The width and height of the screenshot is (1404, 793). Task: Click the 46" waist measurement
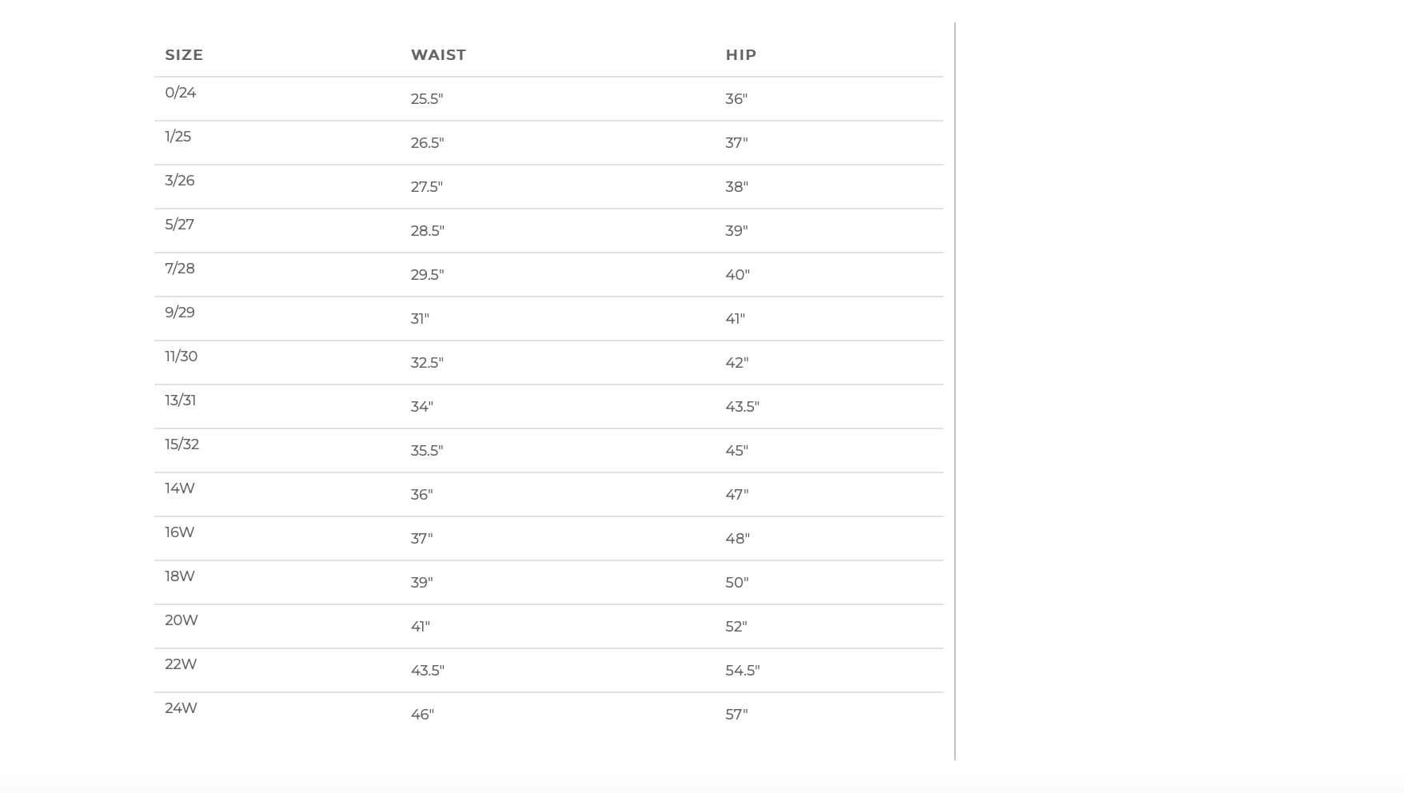(422, 715)
